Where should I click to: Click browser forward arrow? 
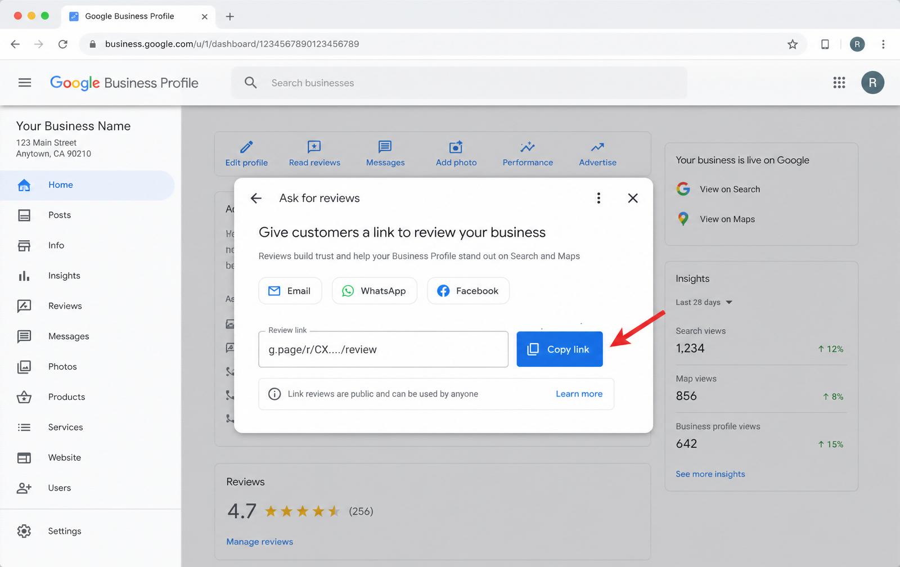[x=39, y=44]
